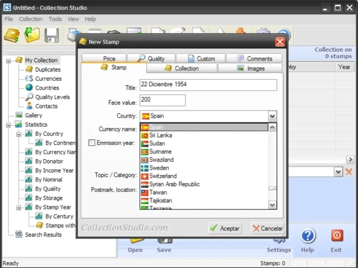Viewport: 358px width, 268px height.
Task: Switch to the Custom tab
Action: pyautogui.click(x=201, y=59)
